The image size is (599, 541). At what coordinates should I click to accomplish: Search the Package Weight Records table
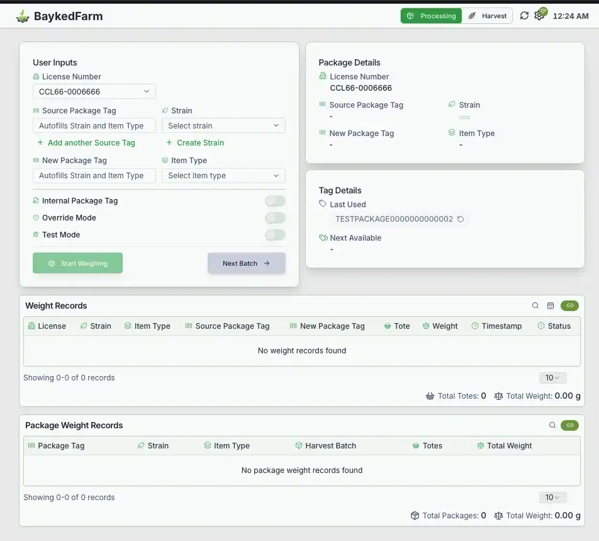click(x=552, y=425)
